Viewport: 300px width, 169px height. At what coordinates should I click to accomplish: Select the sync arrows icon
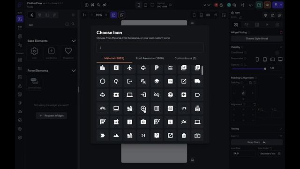116,81
